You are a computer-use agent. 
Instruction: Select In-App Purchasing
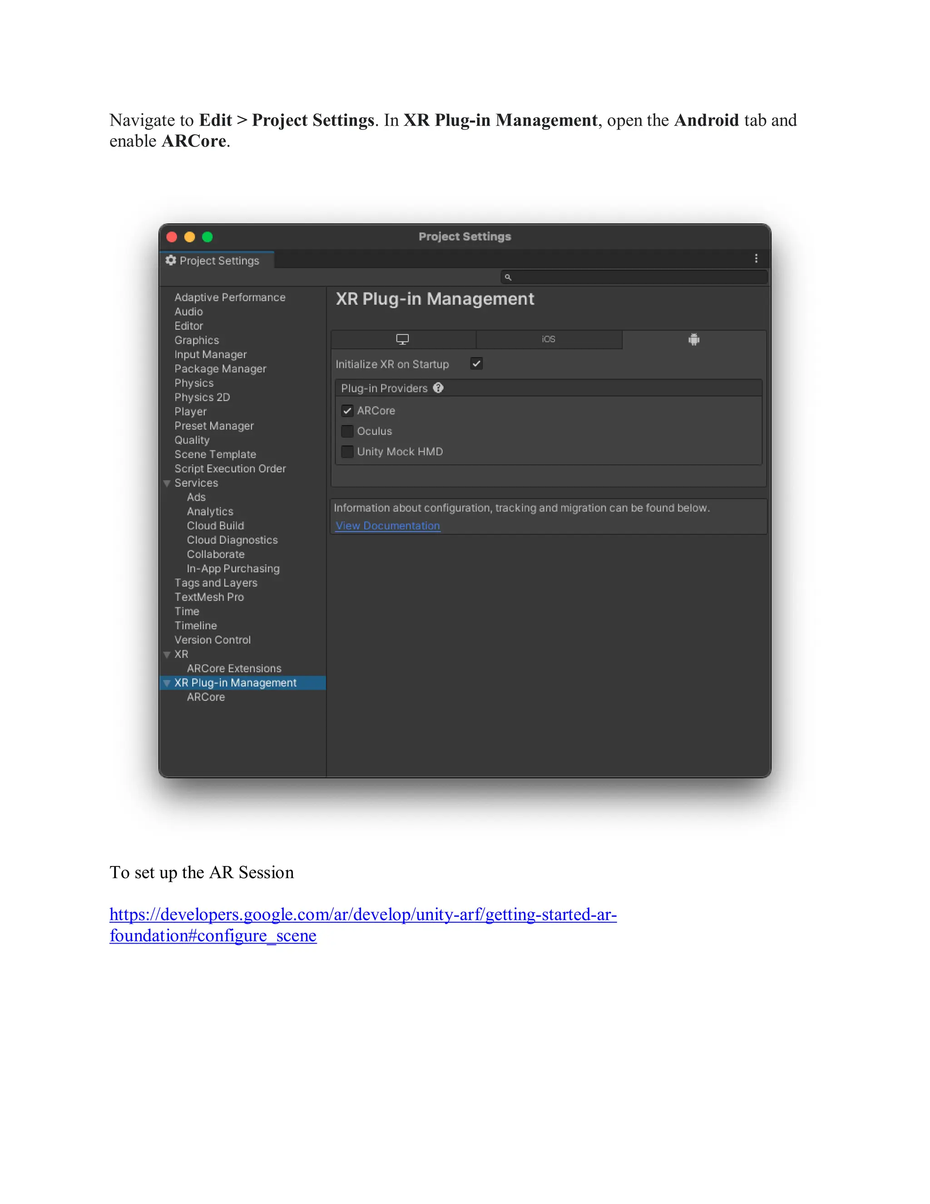(x=233, y=569)
